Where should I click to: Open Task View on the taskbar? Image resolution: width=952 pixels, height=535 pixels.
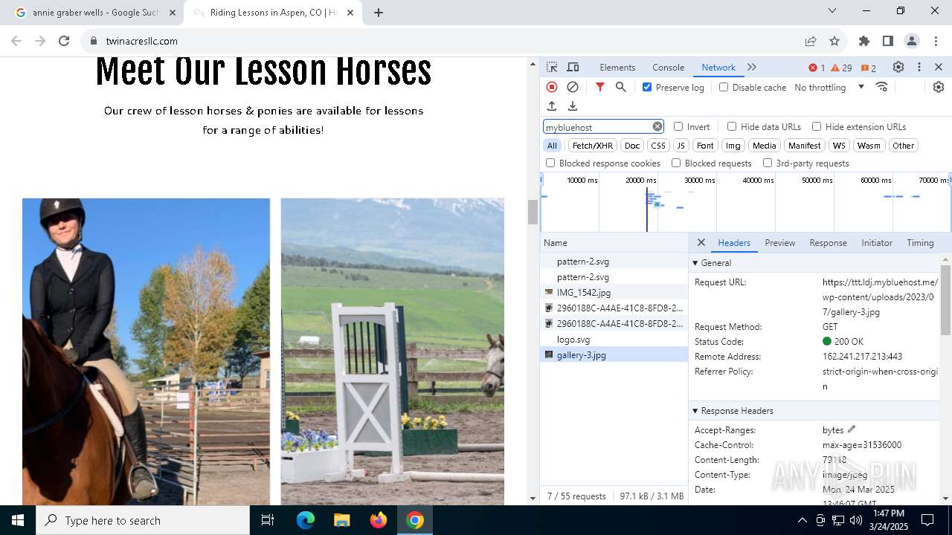[268, 520]
